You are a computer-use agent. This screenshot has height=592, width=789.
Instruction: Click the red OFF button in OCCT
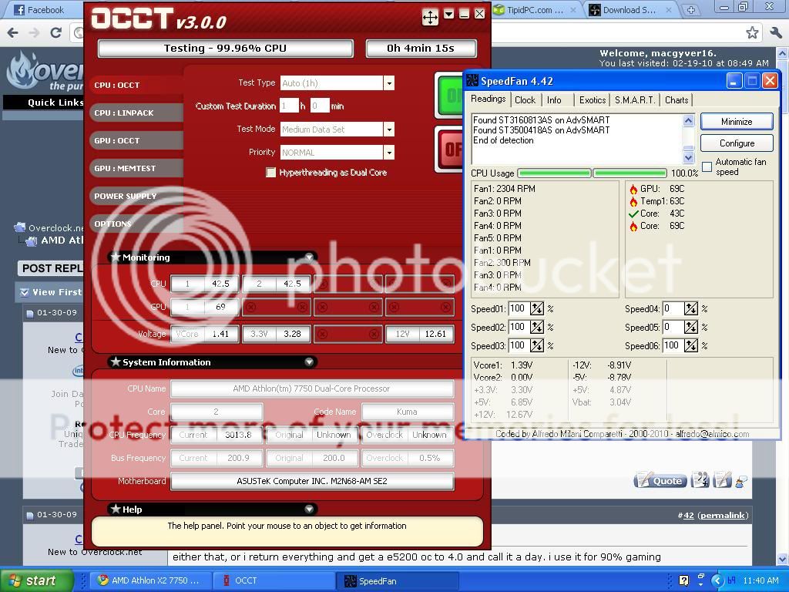pos(449,149)
